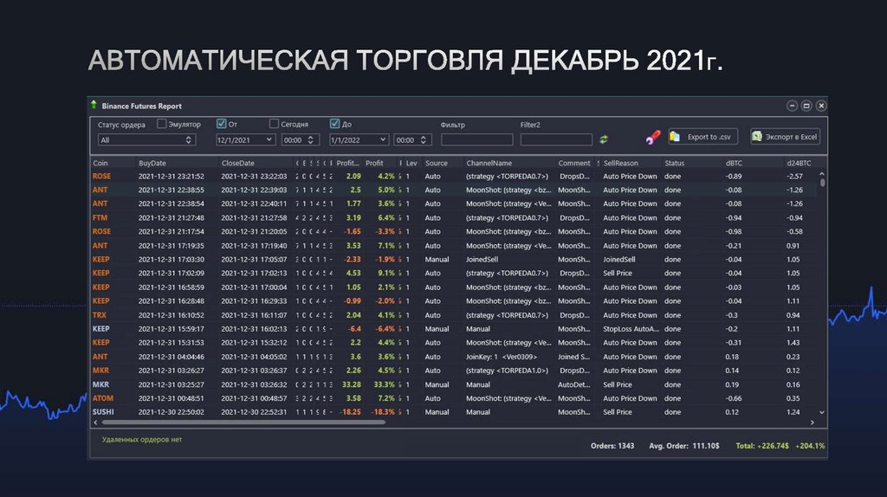Click the red pin clear-filter icon

[x=653, y=137]
